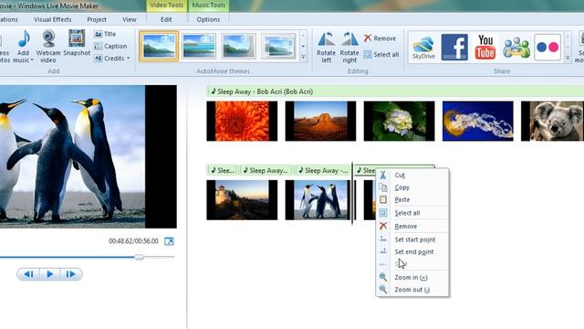
Task: Select the second AutoMovie theme thumbnail
Action: point(199,47)
